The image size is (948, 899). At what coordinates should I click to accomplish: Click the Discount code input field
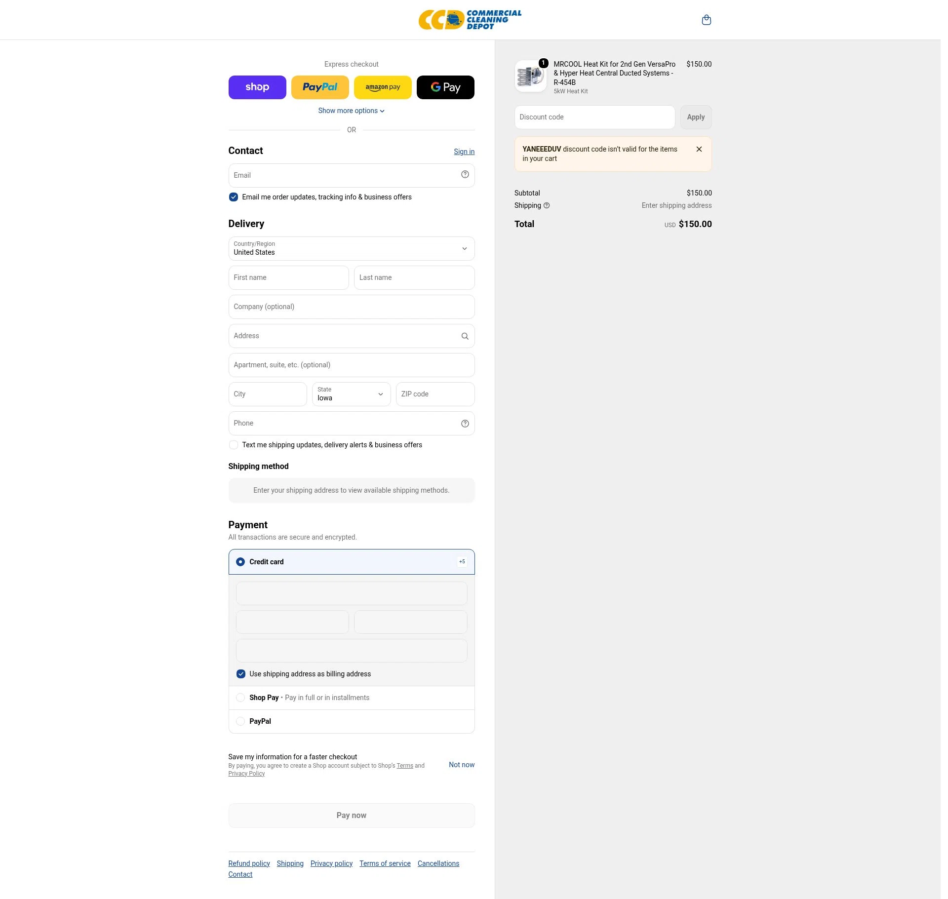[594, 117]
